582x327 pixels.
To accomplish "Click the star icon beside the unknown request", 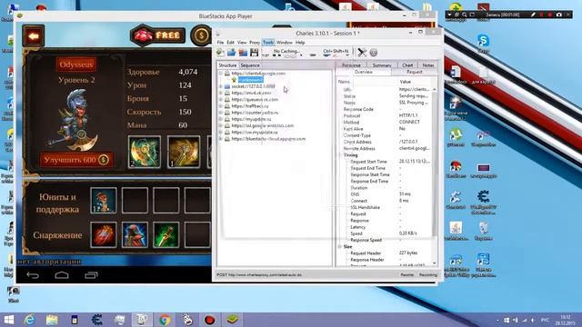I will (235, 80).
